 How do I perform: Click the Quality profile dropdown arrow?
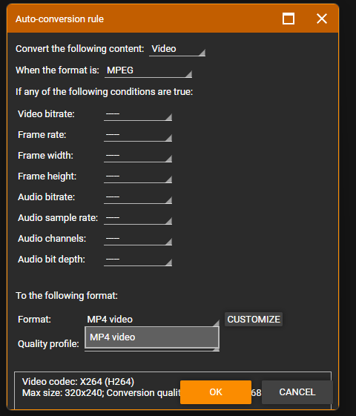(217, 350)
